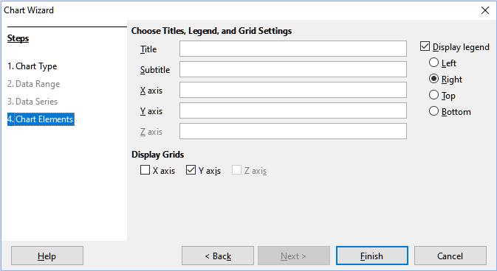The height and width of the screenshot is (271, 497).
Task: Click into the X axis title field
Action: (293, 90)
